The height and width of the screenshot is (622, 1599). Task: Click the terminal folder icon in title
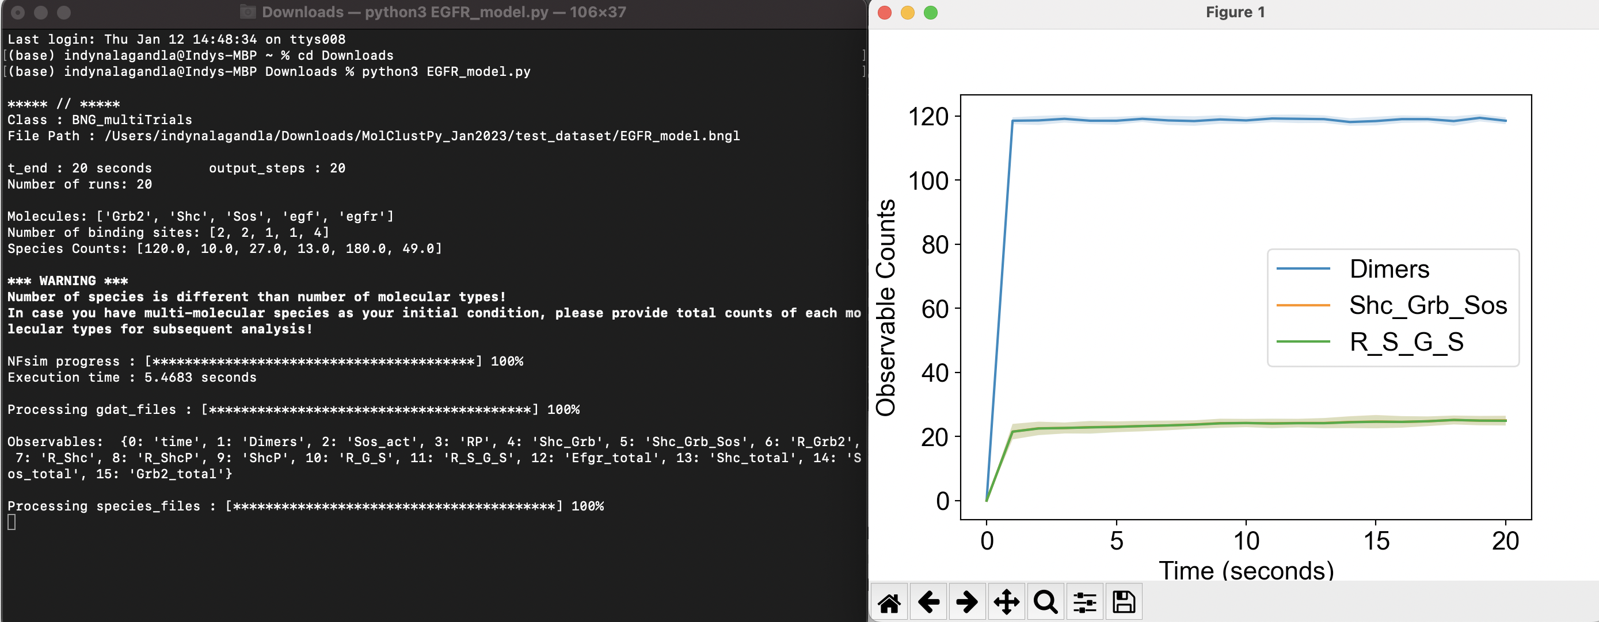(248, 11)
